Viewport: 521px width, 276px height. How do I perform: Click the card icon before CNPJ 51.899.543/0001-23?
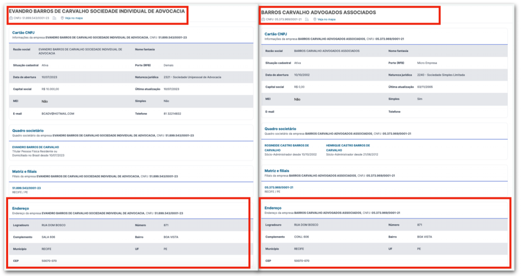coord(11,18)
